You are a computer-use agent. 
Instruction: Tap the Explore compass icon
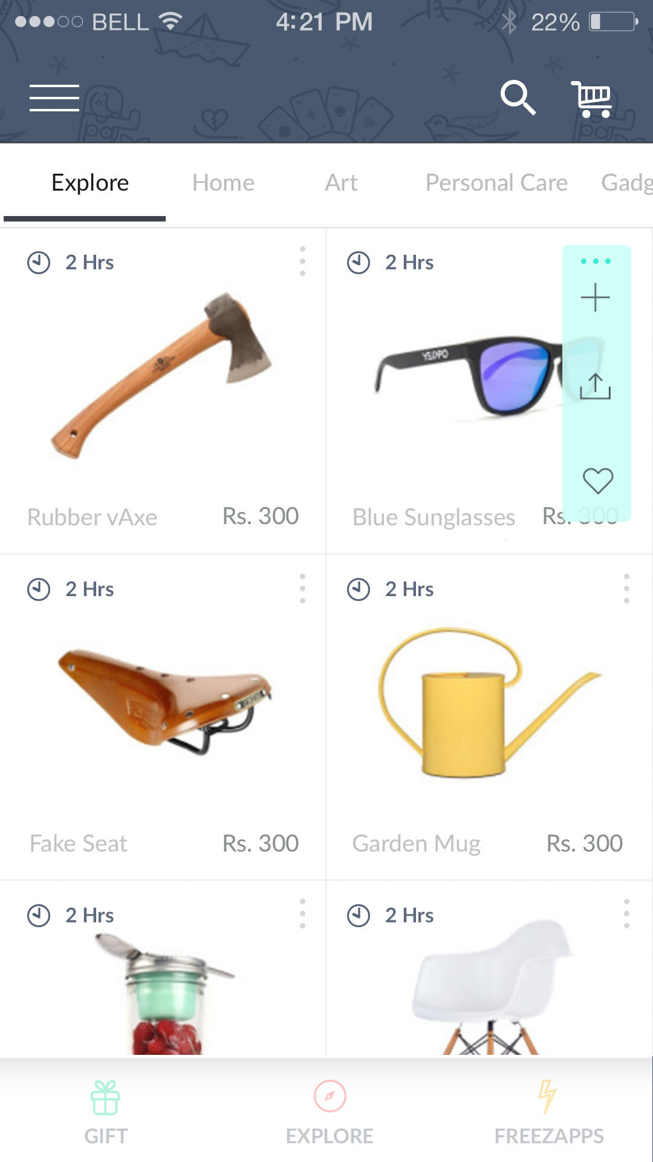pyautogui.click(x=330, y=1096)
